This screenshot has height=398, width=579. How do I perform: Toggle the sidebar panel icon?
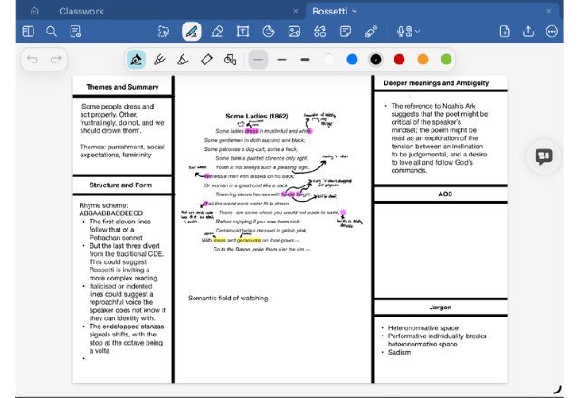[x=28, y=32]
